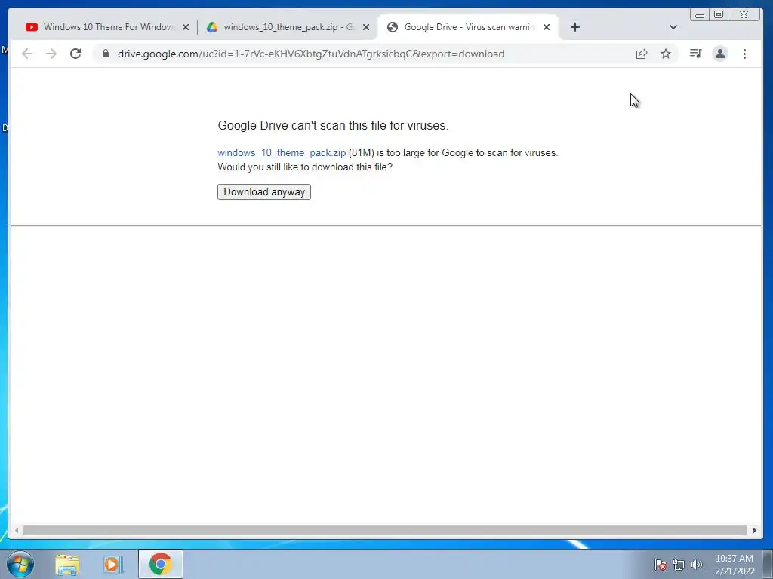Screen dimensions: 773x579
Task: Open the Chrome profile avatar menu
Action: point(719,54)
